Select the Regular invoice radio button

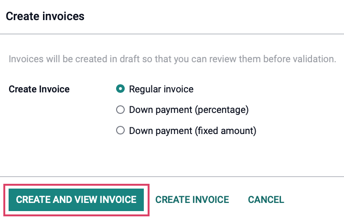pyautogui.click(x=120, y=89)
